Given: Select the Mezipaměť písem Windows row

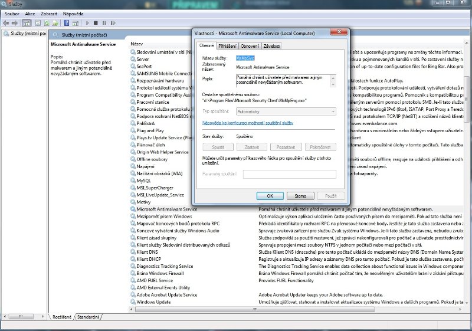Looking at the screenshot, I should (297, 217).
